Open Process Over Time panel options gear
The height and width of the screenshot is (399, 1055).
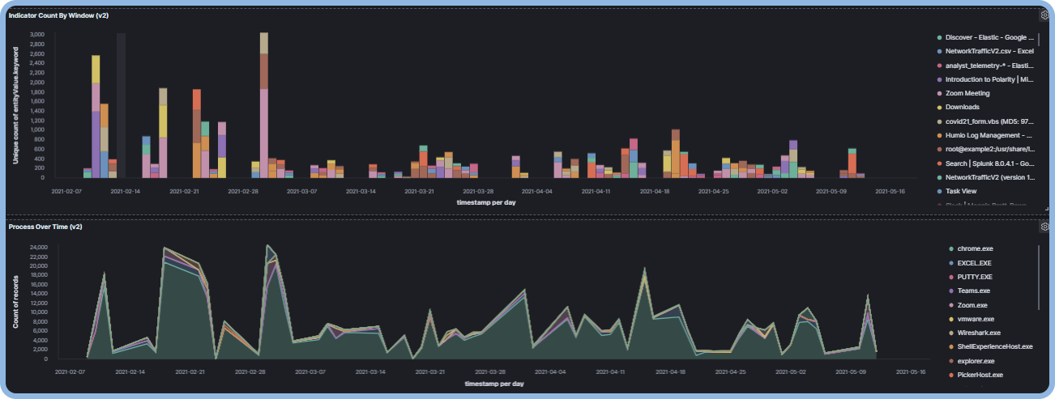(1044, 227)
